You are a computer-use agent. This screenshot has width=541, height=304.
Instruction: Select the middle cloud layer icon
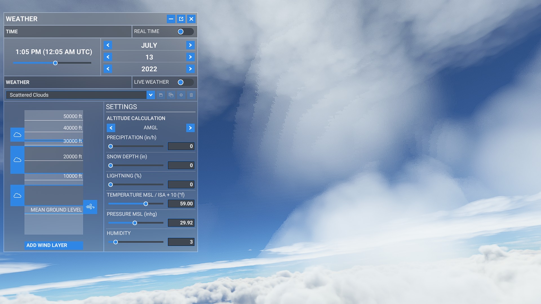[x=17, y=160]
